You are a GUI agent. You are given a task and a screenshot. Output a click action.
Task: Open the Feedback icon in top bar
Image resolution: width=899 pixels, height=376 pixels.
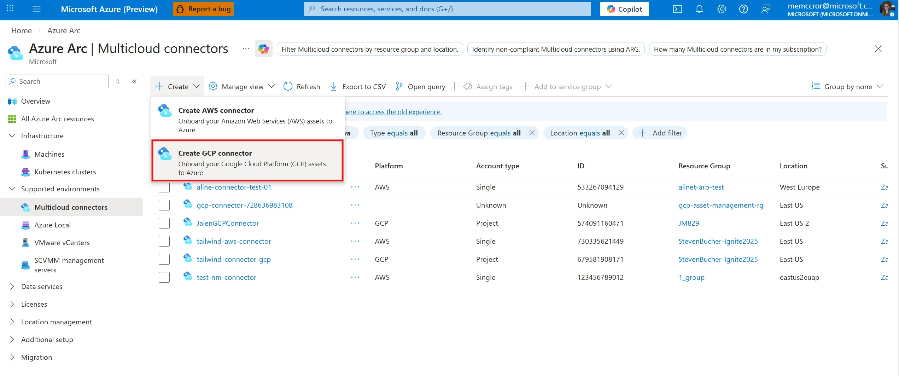click(766, 9)
